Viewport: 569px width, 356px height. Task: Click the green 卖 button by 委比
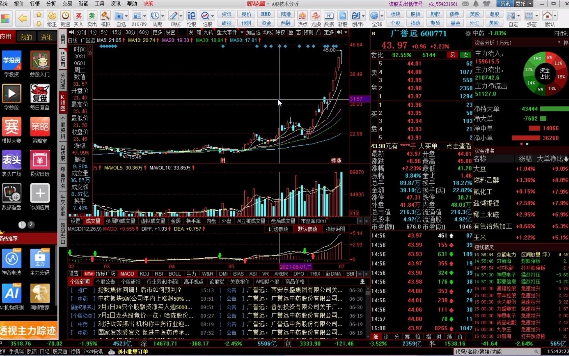click(466, 55)
